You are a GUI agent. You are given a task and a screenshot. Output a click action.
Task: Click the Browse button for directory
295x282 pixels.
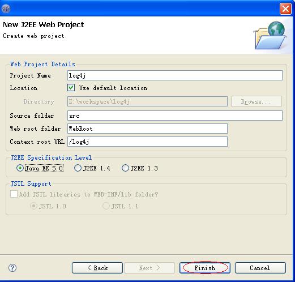pyautogui.click(x=256, y=101)
